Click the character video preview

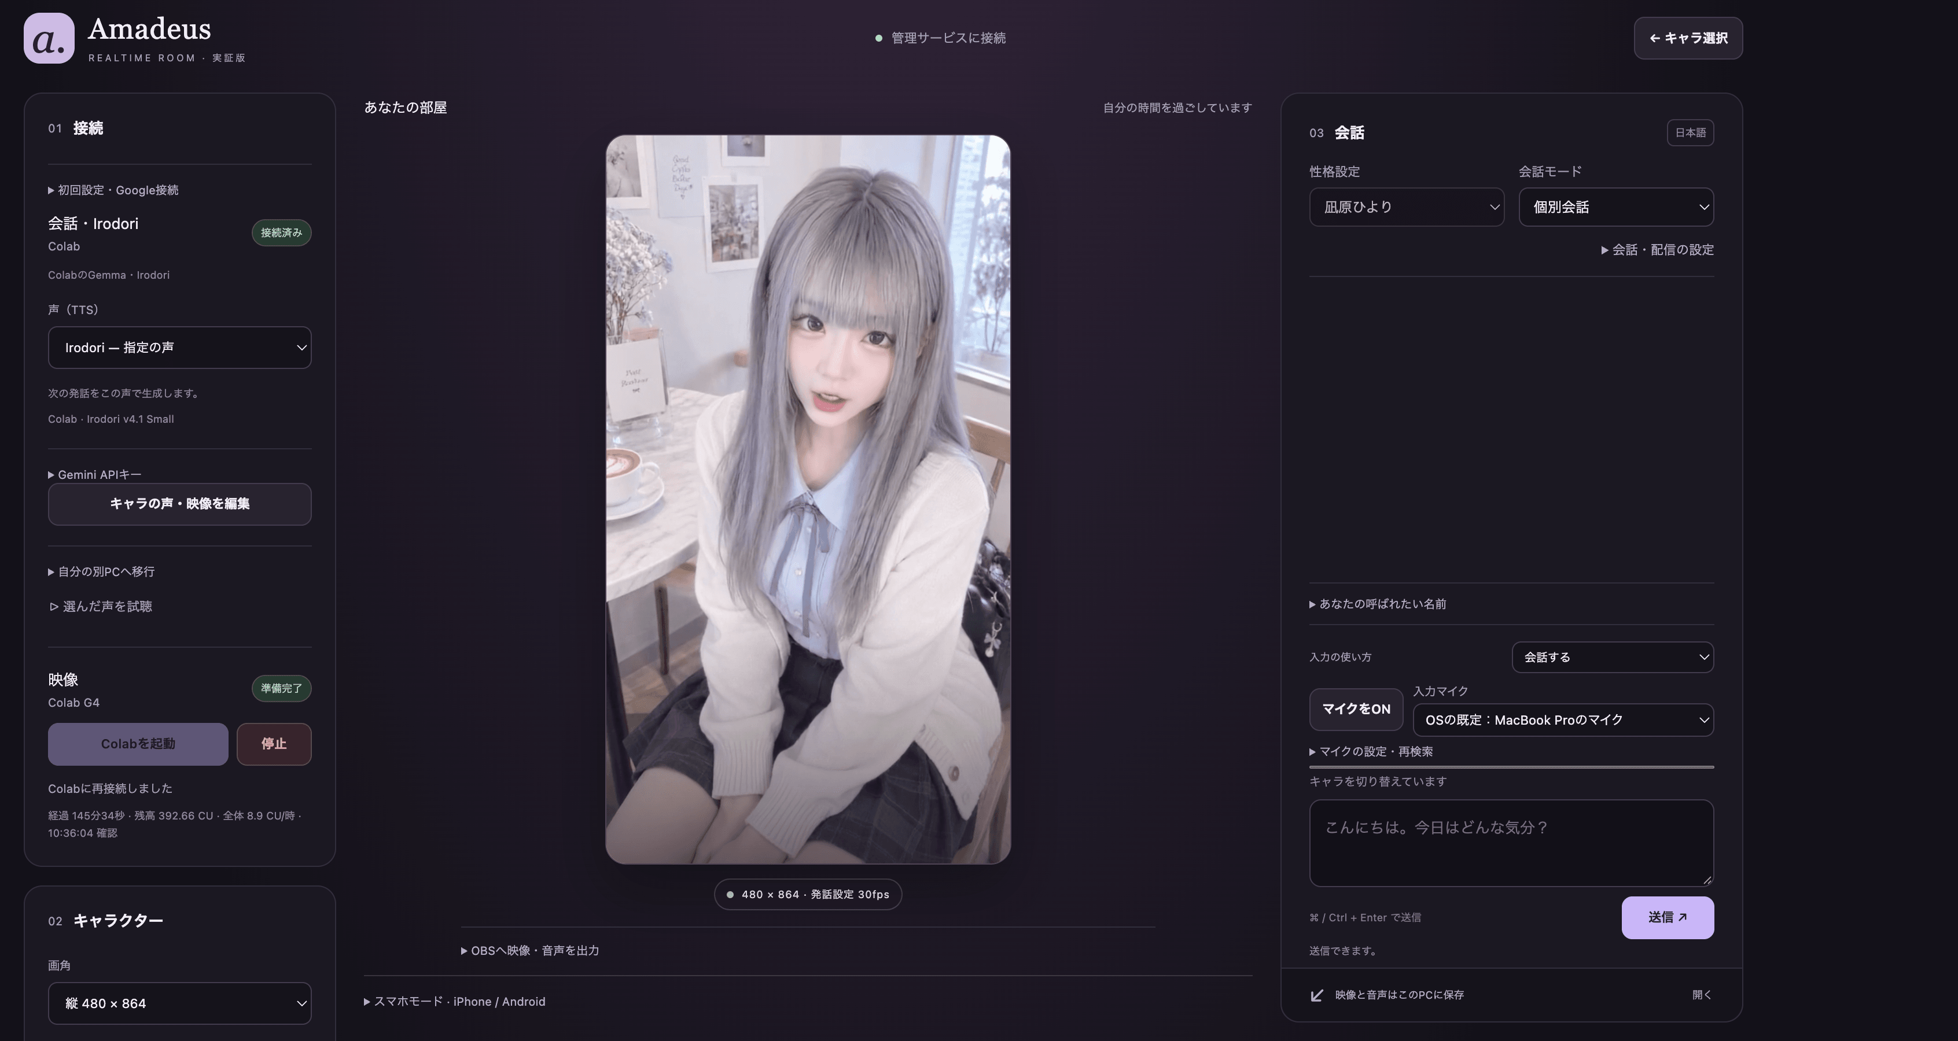point(808,499)
